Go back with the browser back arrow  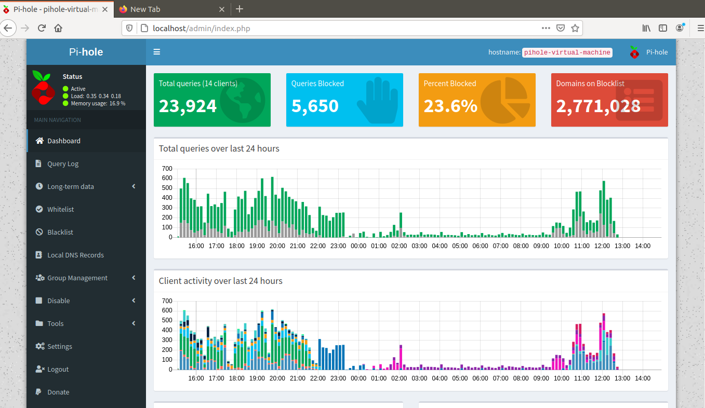pos(7,28)
